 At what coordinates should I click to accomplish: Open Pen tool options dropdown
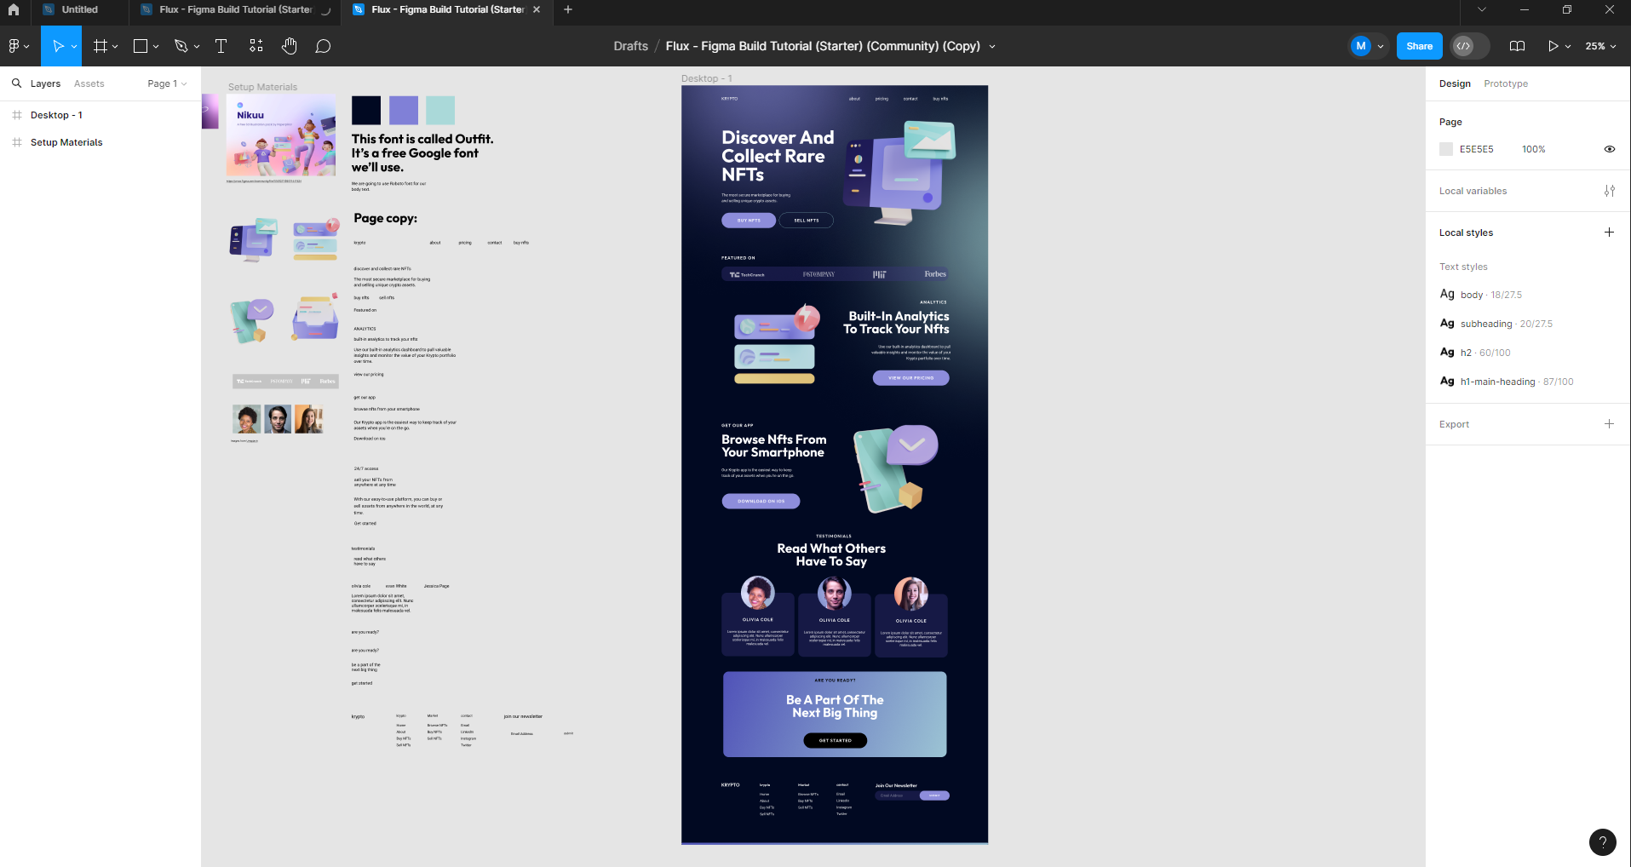point(196,47)
